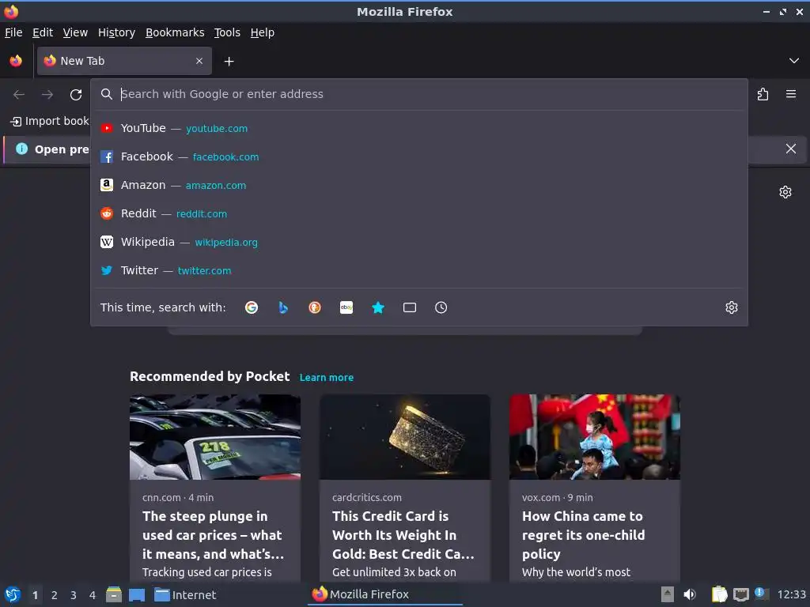The height and width of the screenshot is (607, 810).
Task: Search open tabs with tab icon
Action: tap(410, 307)
